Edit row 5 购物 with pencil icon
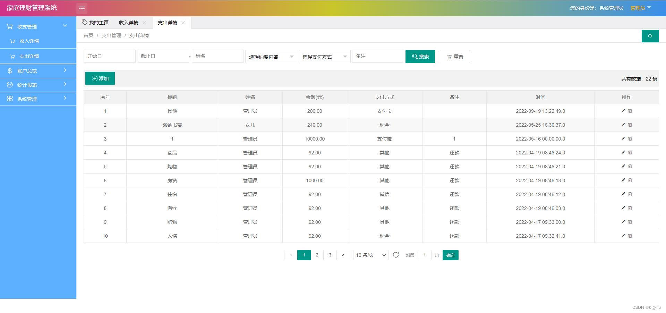This screenshot has height=313, width=666. [x=623, y=166]
